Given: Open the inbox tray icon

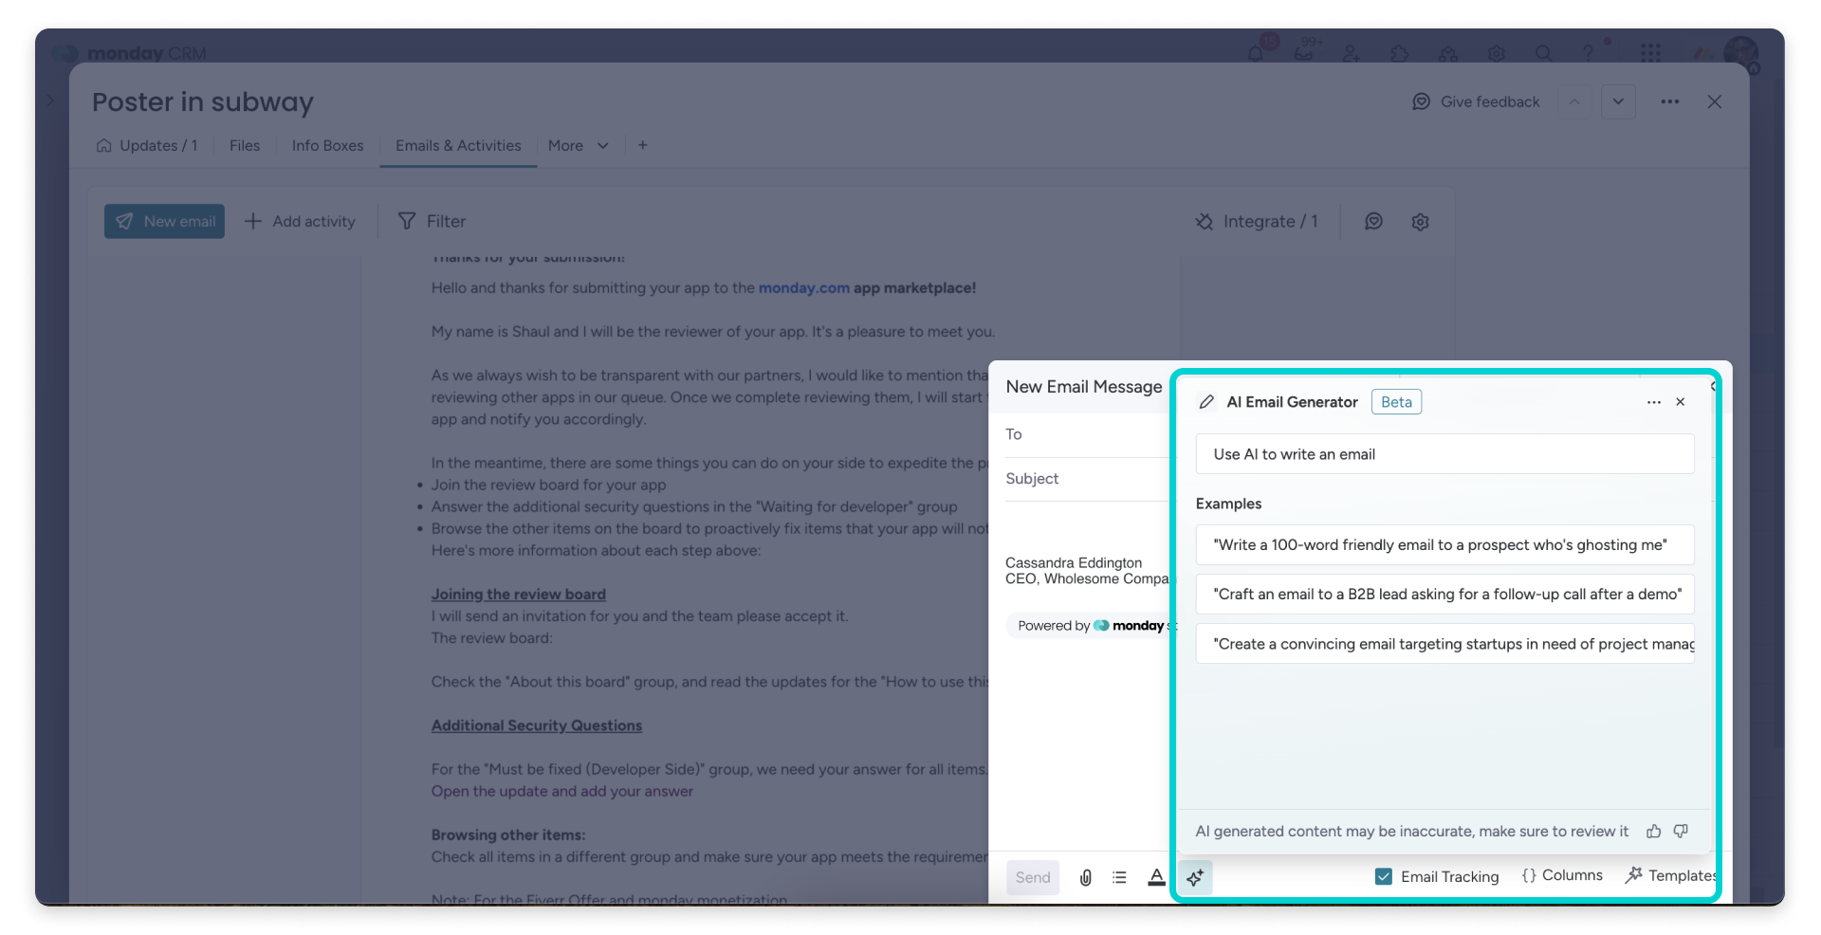Looking at the screenshot, I should tap(1304, 53).
